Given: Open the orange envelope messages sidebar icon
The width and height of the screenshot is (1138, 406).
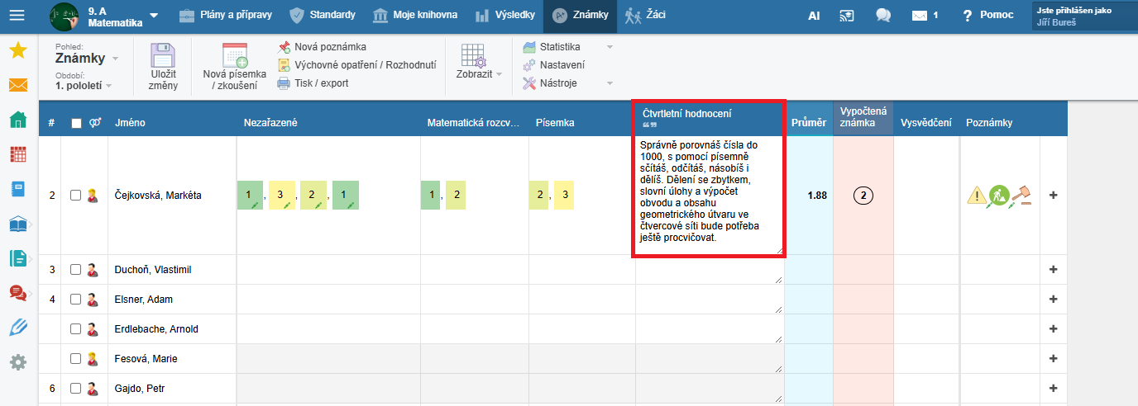Looking at the screenshot, I should [17, 85].
